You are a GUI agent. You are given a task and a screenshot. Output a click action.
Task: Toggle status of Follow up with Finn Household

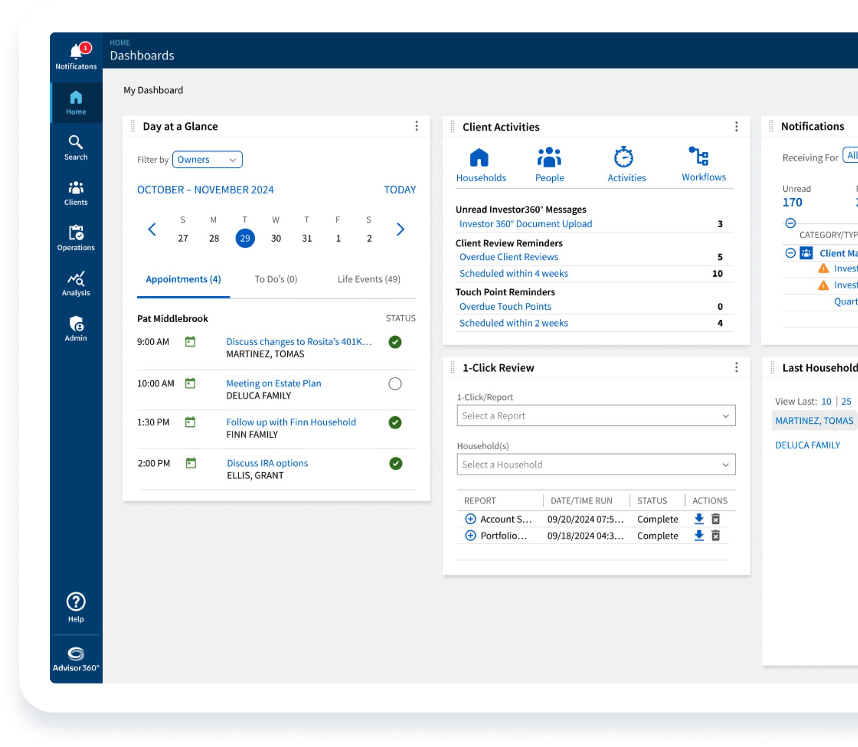coord(395,423)
